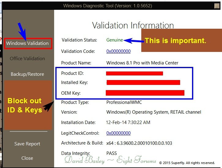222x168 pixels.
Task: Select the 'RETAIL channel' version value
Action: 154,112
